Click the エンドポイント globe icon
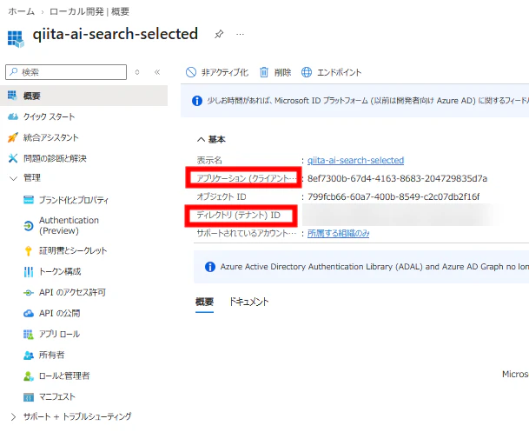Viewport: 529px width, 432px height. [x=307, y=72]
